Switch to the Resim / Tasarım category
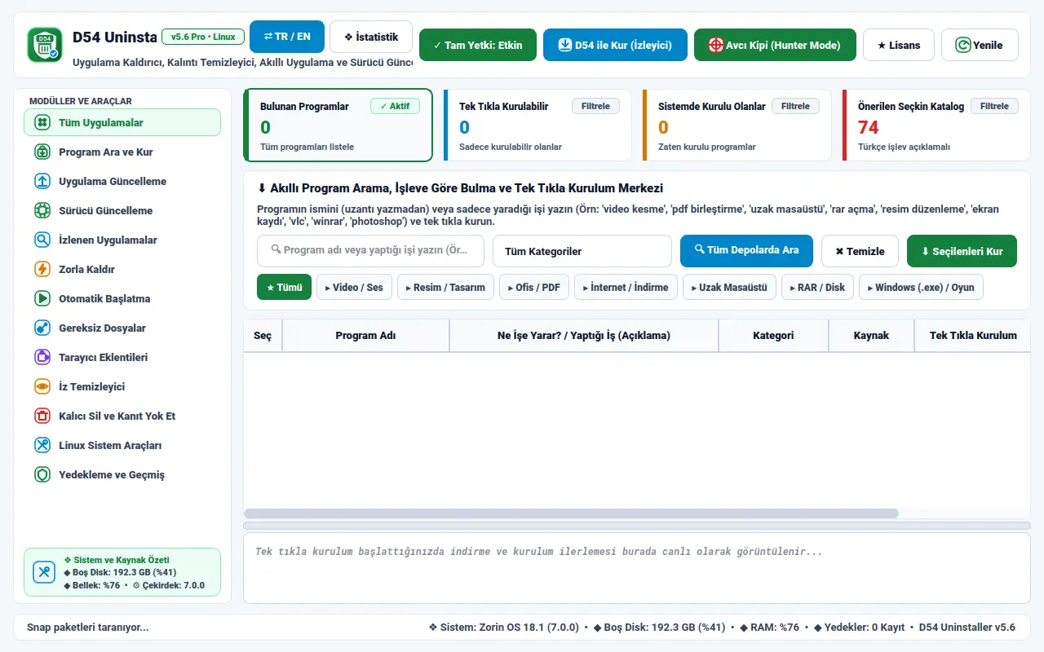The image size is (1044, 652). click(x=446, y=287)
